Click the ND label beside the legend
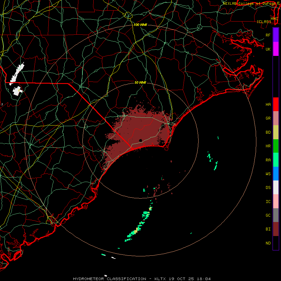The width and height of the screenshot is (281, 281). point(268,243)
